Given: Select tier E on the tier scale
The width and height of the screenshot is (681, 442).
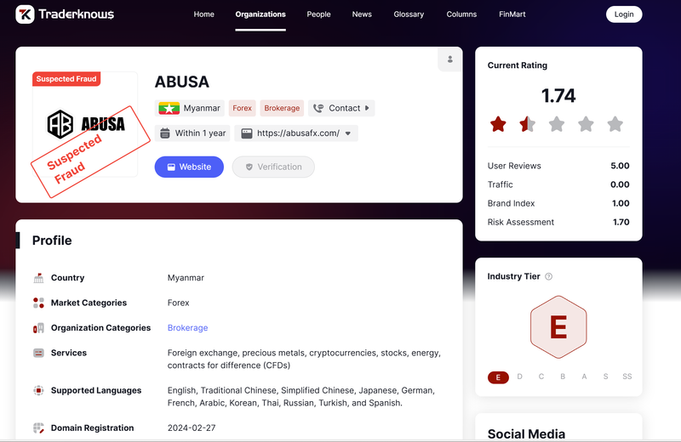Looking at the screenshot, I should [498, 377].
